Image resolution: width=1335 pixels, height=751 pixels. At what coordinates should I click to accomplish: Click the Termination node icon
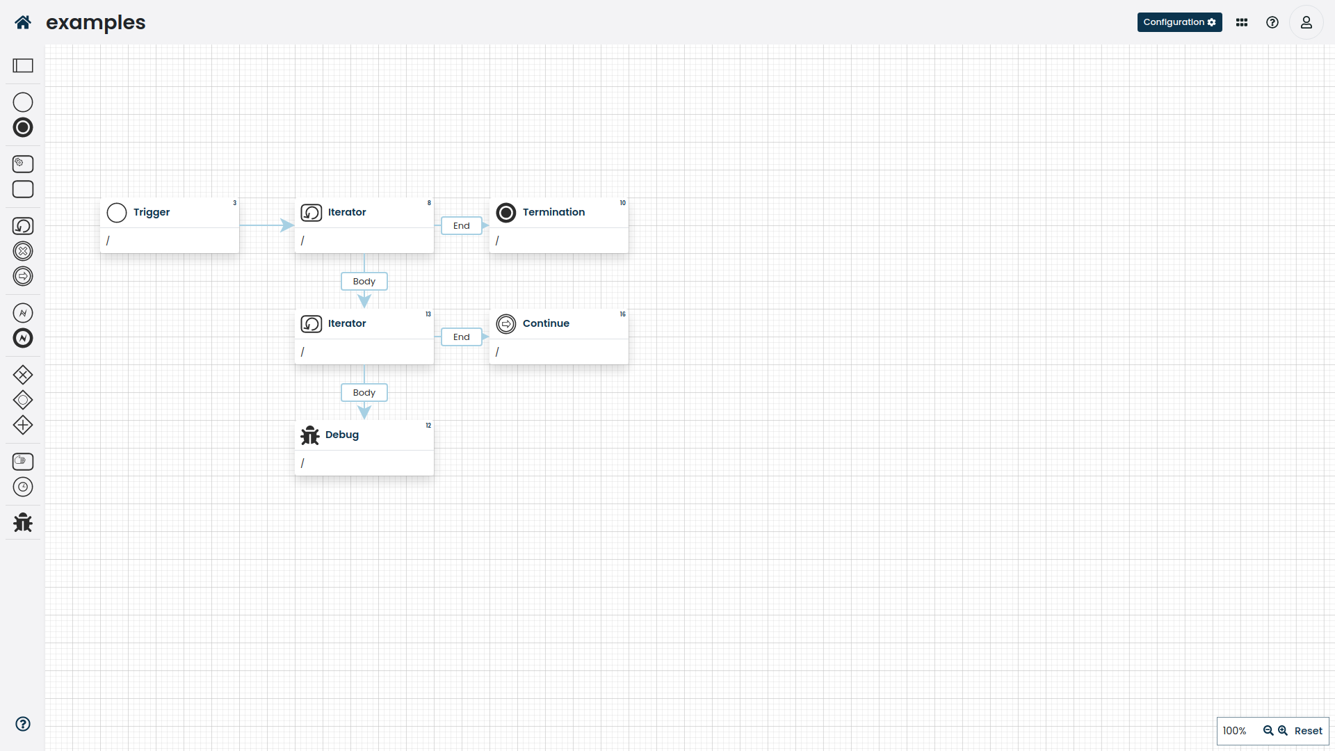coord(506,213)
